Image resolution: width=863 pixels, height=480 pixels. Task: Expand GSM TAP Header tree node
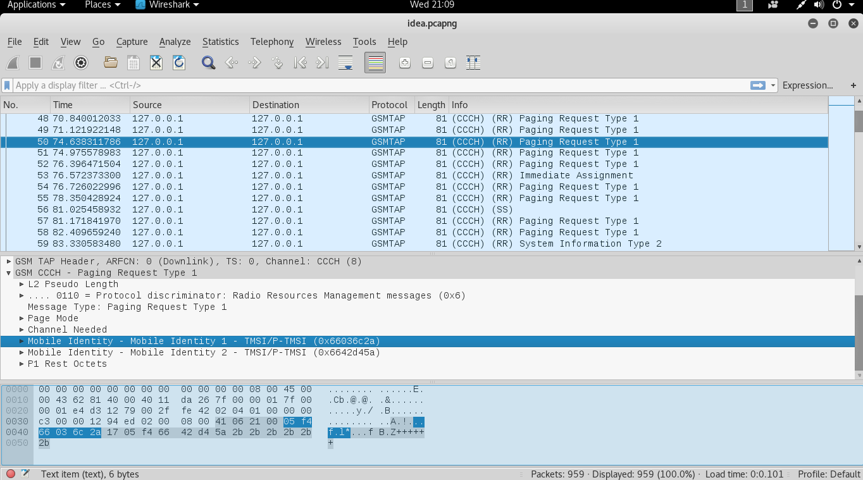[9, 261]
